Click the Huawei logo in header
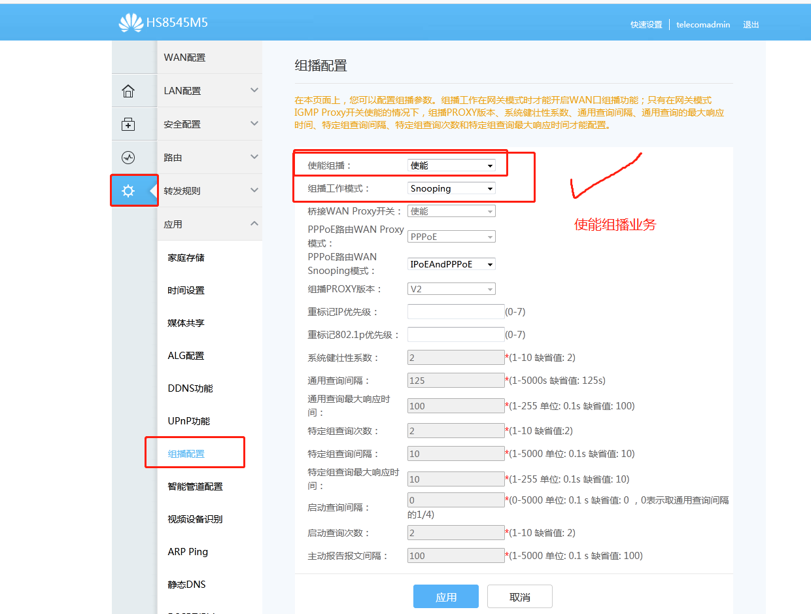This screenshot has height=614, width=811. click(x=131, y=23)
